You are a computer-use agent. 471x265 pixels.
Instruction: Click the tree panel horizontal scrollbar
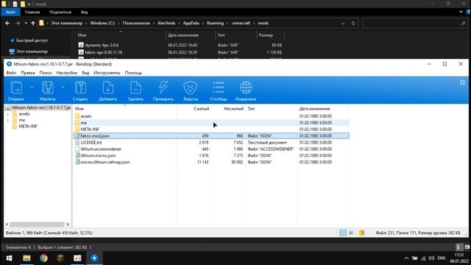[38, 225]
